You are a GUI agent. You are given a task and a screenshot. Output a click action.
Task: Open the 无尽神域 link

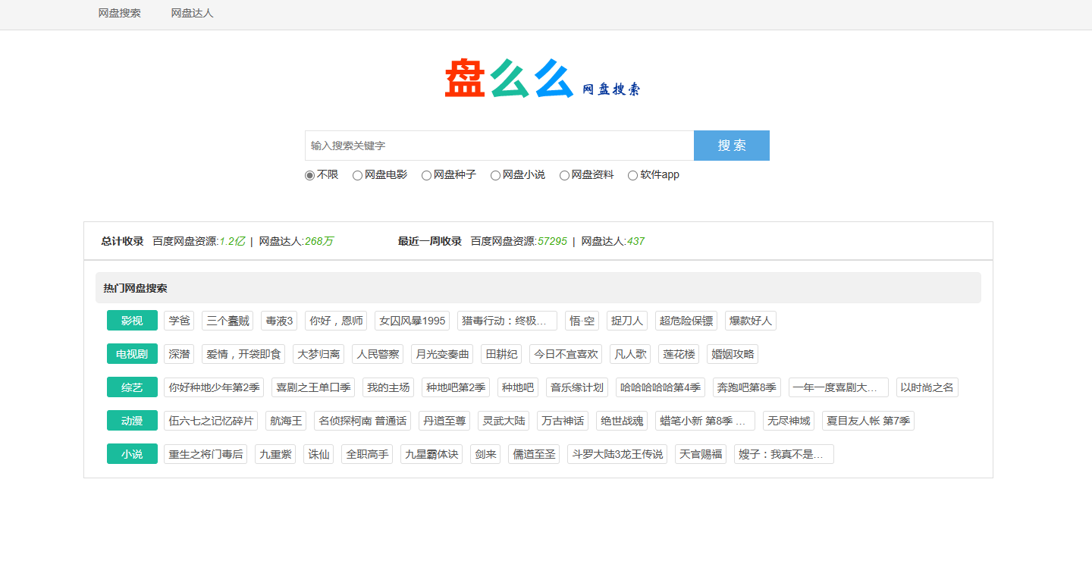789,421
